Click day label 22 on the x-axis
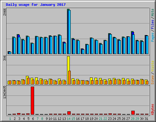 coord(105,119)
